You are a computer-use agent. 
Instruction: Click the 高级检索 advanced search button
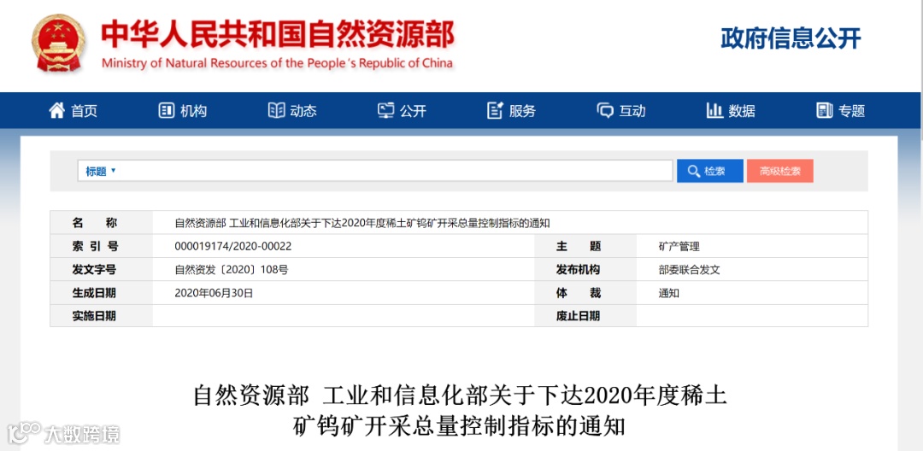pyautogui.click(x=780, y=171)
